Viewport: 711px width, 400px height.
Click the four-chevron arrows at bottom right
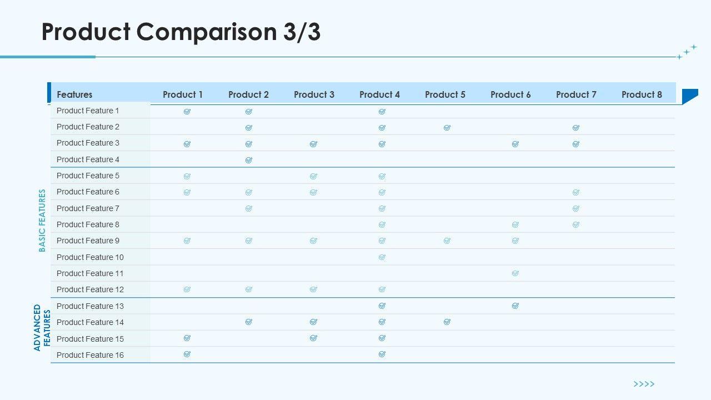tap(644, 384)
